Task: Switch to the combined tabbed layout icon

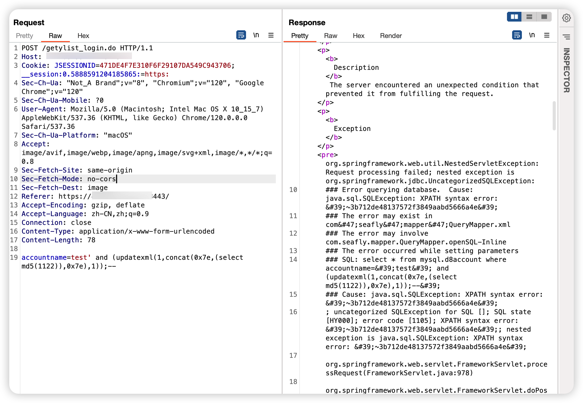Action: (544, 17)
